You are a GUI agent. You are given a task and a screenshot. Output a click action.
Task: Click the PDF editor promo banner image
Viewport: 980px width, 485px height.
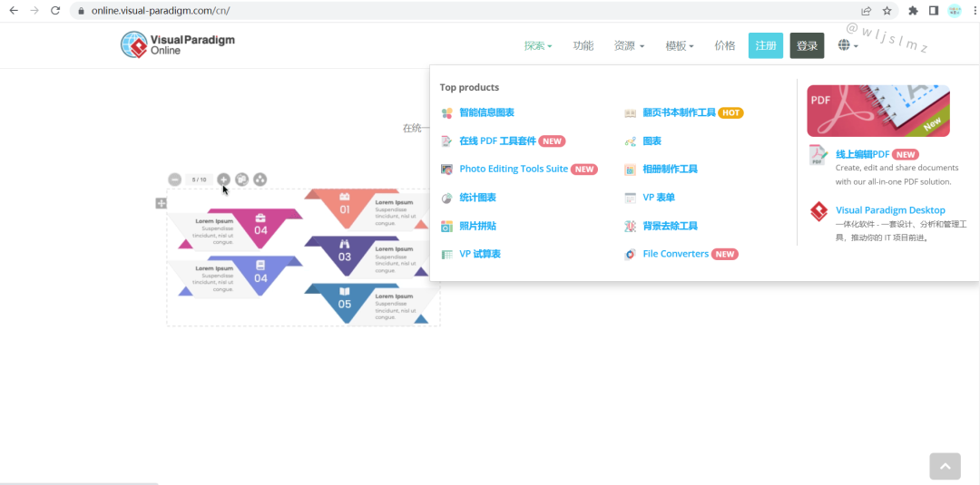877,111
